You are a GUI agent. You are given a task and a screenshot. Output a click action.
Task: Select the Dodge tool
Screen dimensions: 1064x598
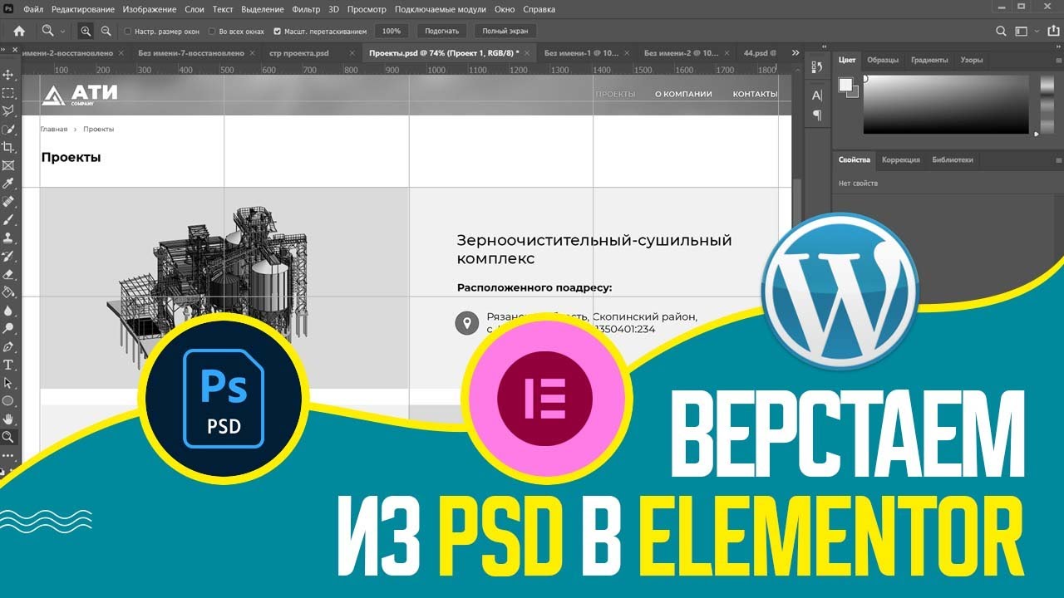[8, 328]
